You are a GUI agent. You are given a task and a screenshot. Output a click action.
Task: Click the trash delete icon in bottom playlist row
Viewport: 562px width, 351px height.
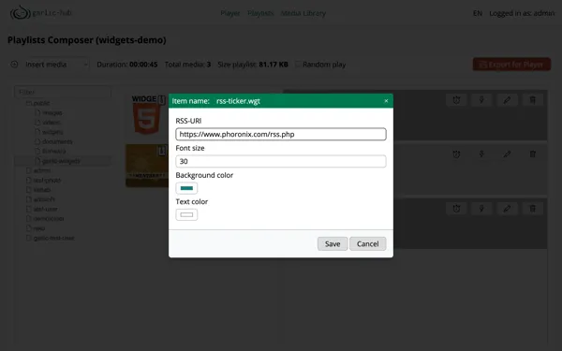533,209
